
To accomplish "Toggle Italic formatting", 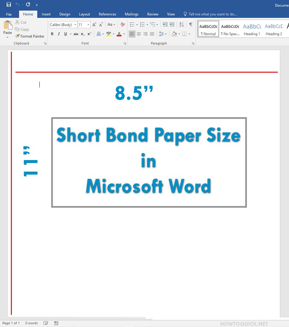I will (x=59, y=34).
